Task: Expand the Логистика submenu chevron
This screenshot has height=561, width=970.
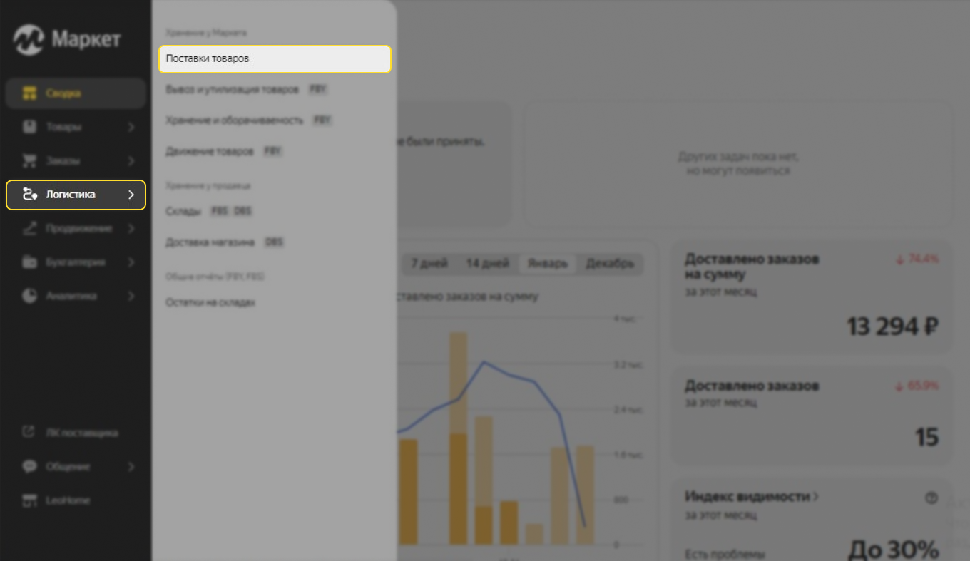Action: click(x=131, y=195)
